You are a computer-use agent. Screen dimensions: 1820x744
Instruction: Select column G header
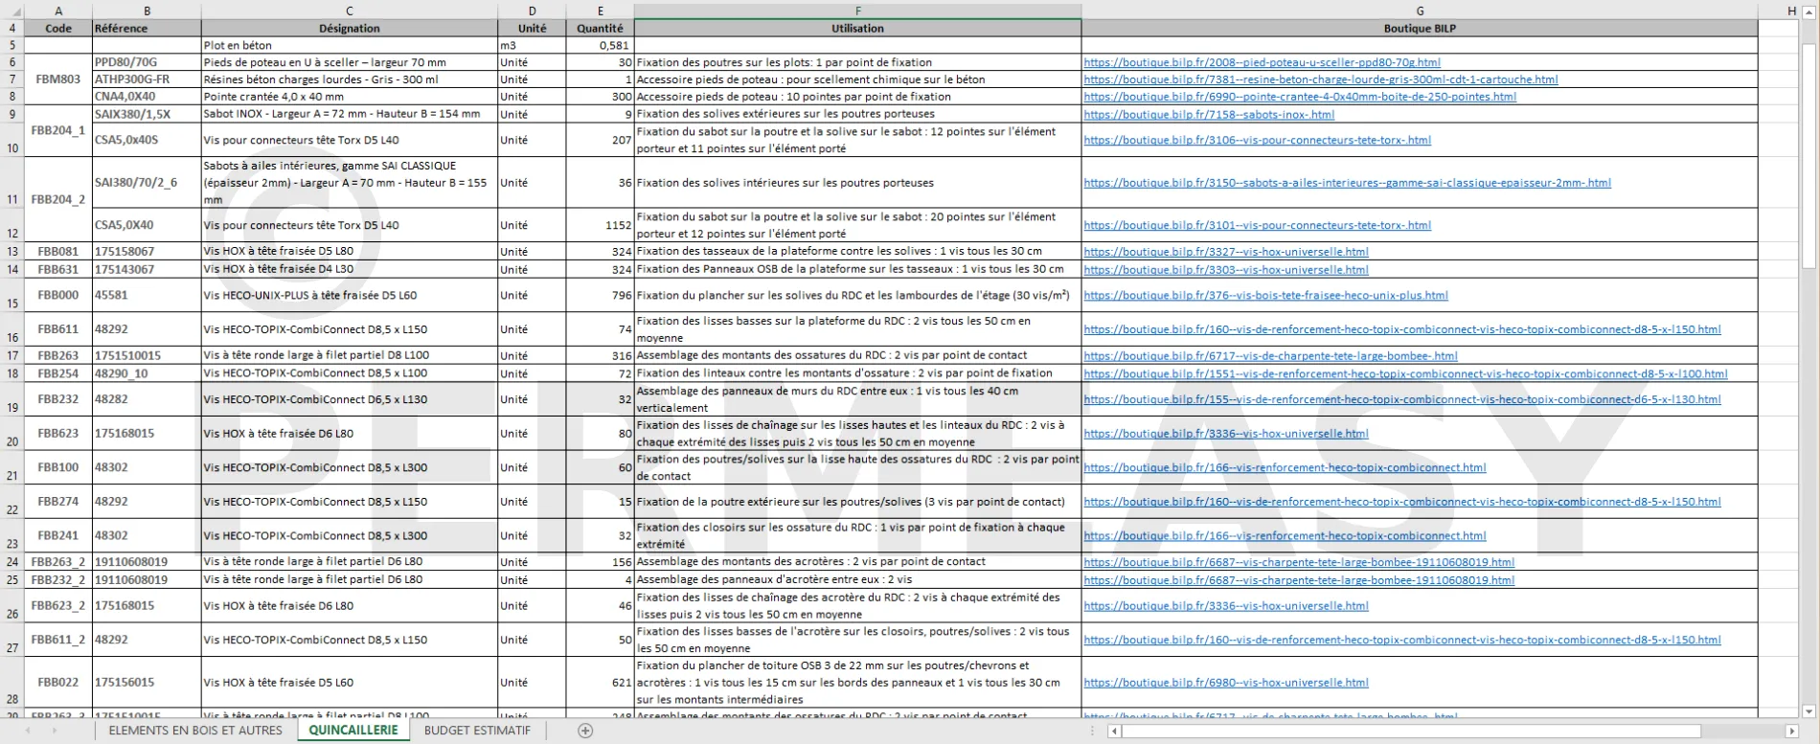(x=1420, y=11)
